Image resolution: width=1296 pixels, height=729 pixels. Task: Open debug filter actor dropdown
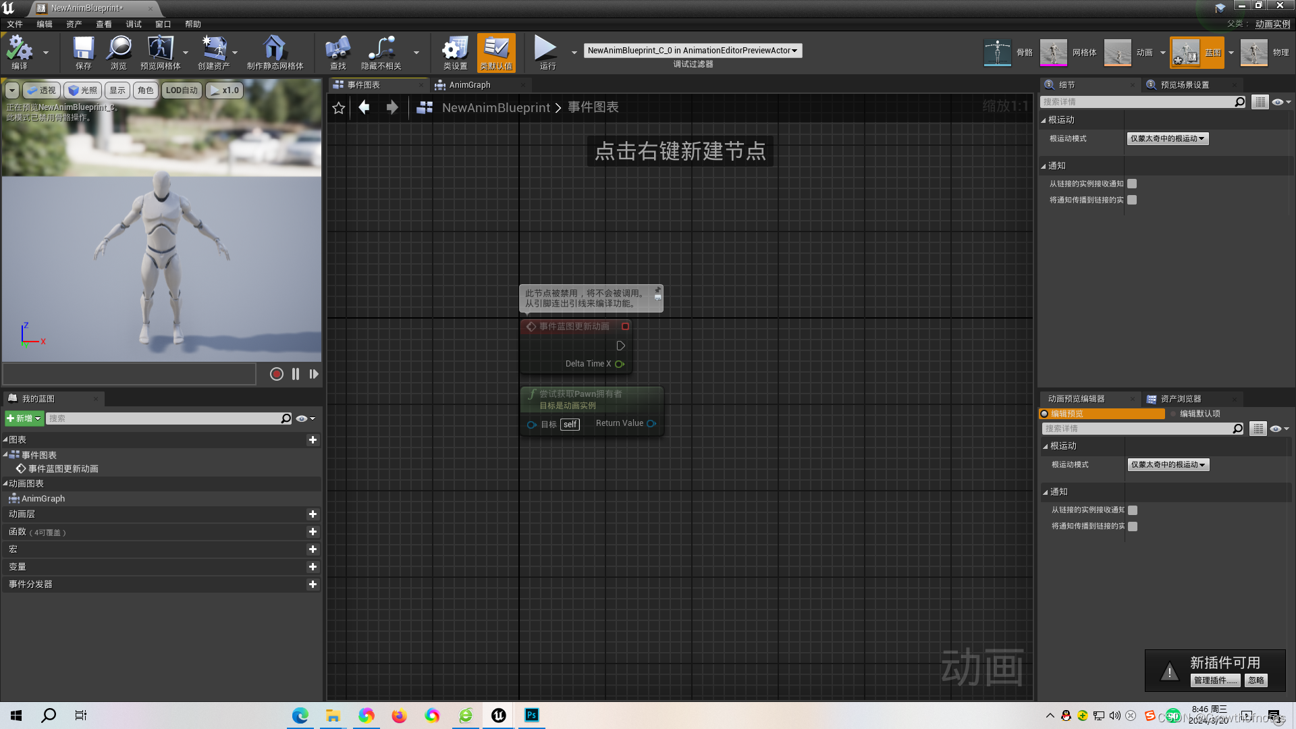tap(693, 51)
